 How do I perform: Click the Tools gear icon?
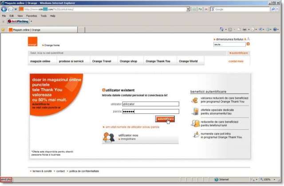268,30
